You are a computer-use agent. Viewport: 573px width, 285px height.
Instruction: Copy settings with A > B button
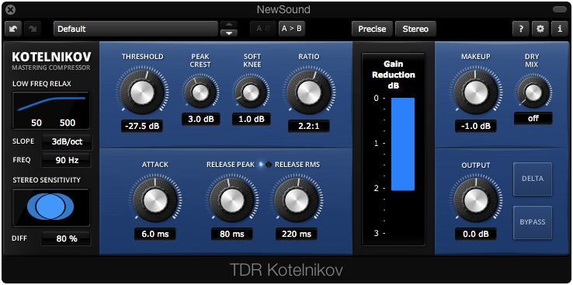292,29
